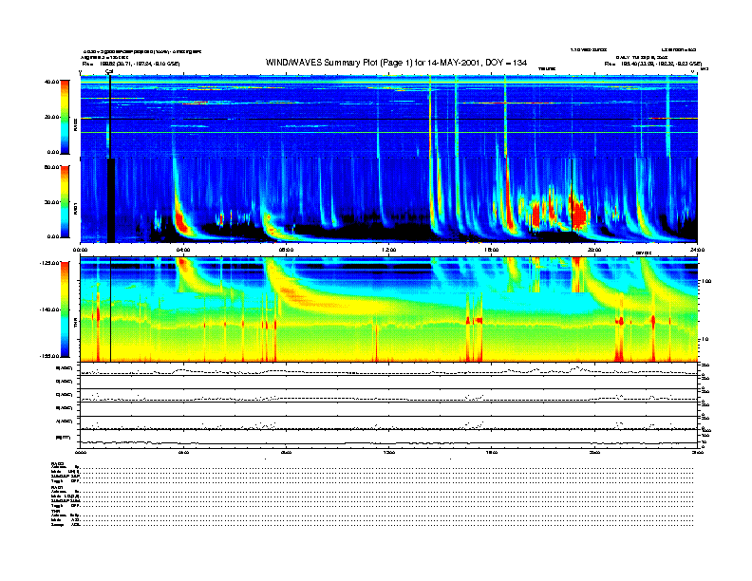Click the 04:00 time axis label
The height and width of the screenshot is (581, 752).
tap(183, 249)
